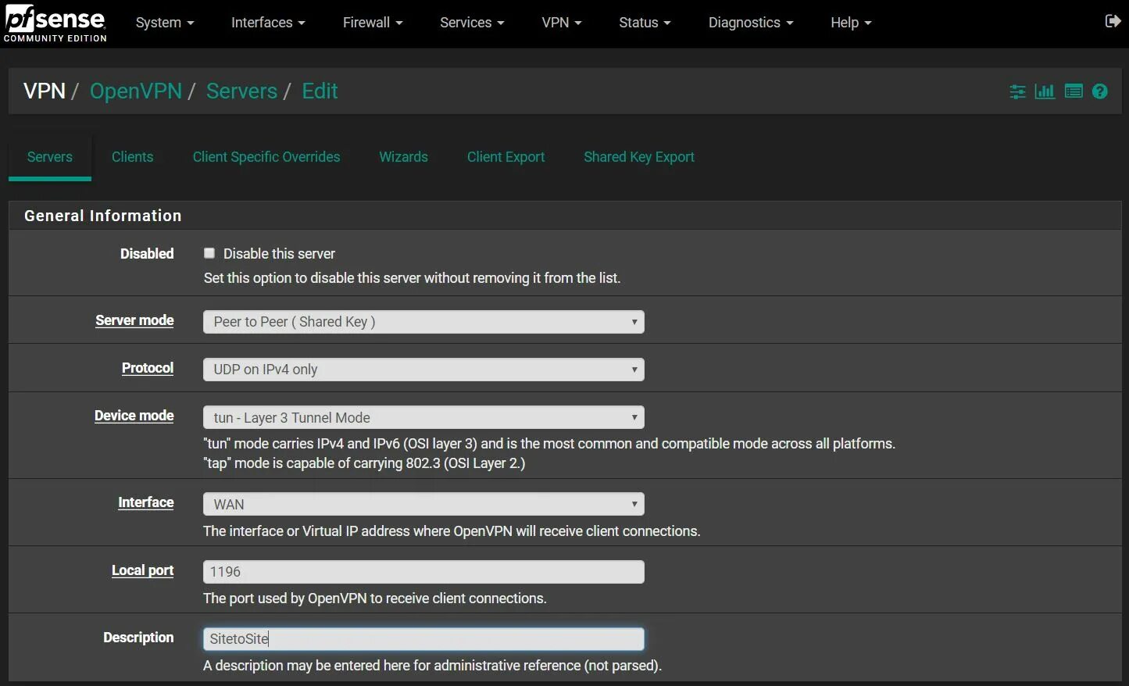1129x686 pixels.
Task: Switch to the Clients tab
Action: tap(132, 157)
